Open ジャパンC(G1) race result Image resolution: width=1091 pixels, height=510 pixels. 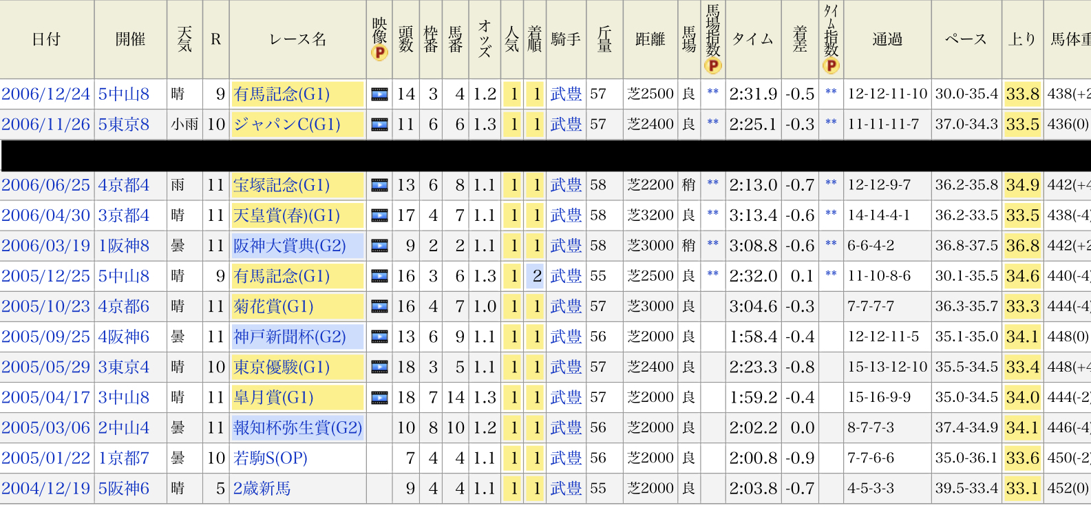[287, 125]
